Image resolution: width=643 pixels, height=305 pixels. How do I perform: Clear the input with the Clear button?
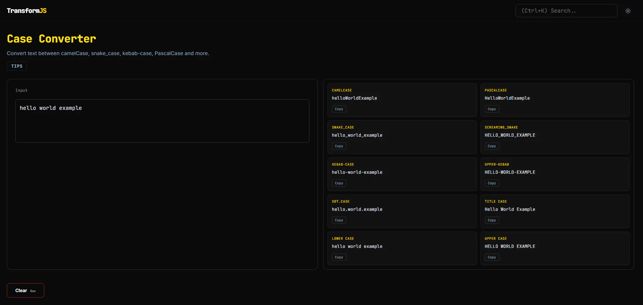coord(26,290)
